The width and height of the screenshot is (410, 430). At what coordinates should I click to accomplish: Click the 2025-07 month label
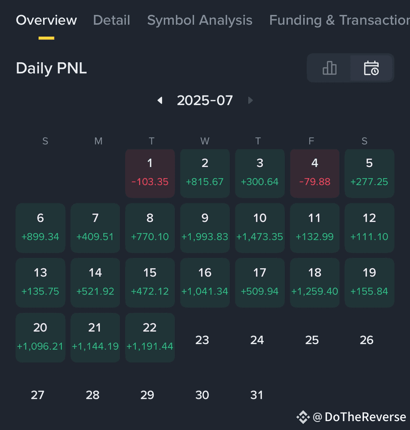point(205,100)
